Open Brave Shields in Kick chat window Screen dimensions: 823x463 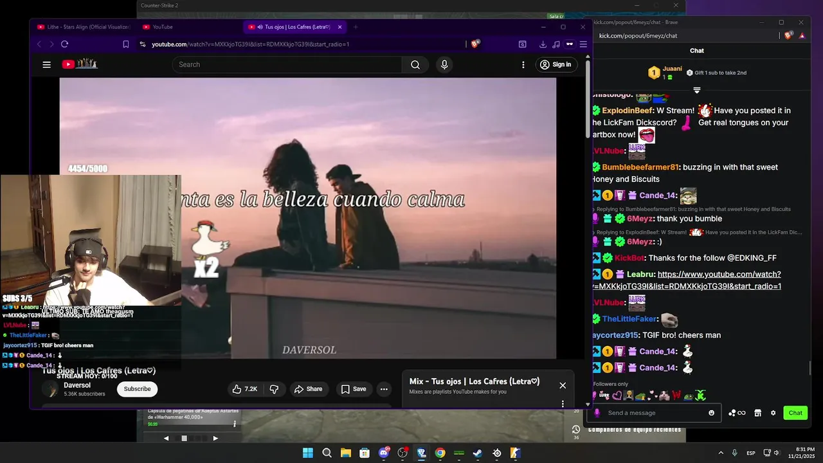click(x=789, y=36)
